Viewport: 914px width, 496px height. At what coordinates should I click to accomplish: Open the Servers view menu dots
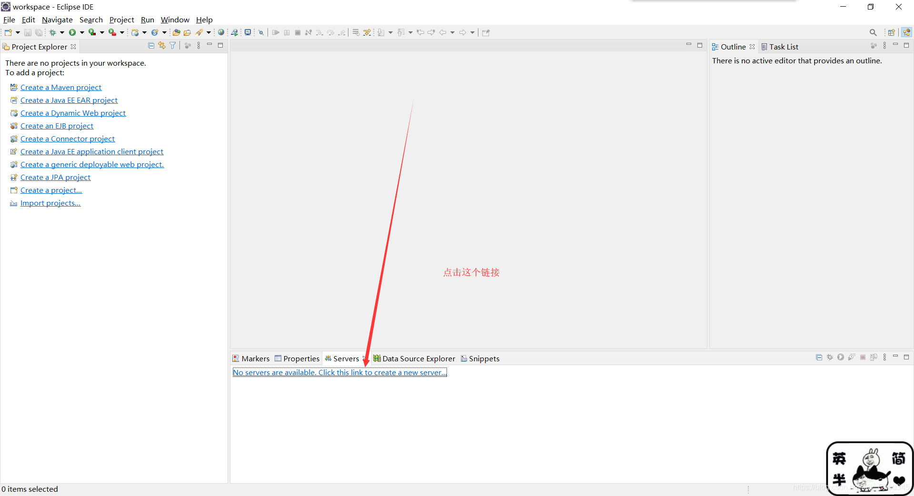click(x=884, y=357)
